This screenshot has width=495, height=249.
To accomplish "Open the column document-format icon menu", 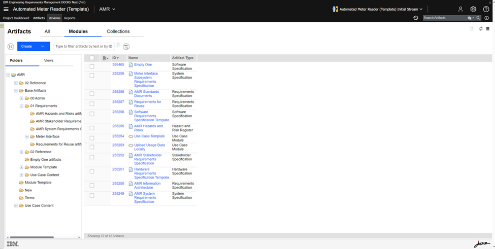I will [106, 58].
